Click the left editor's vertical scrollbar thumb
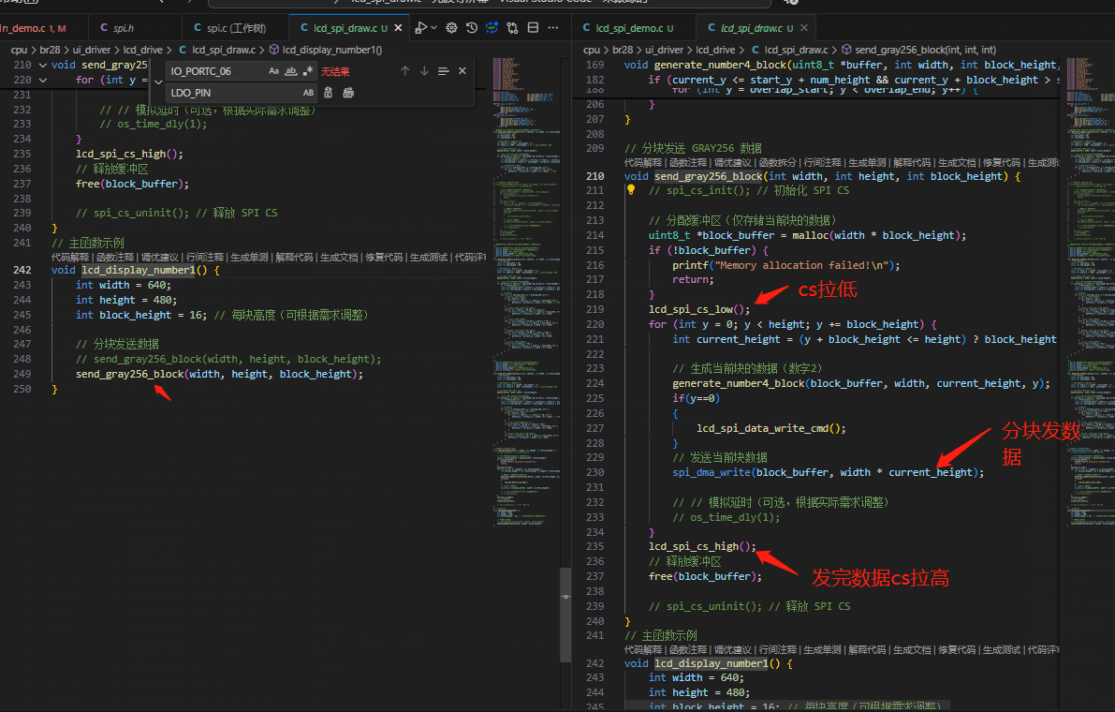 [565, 616]
